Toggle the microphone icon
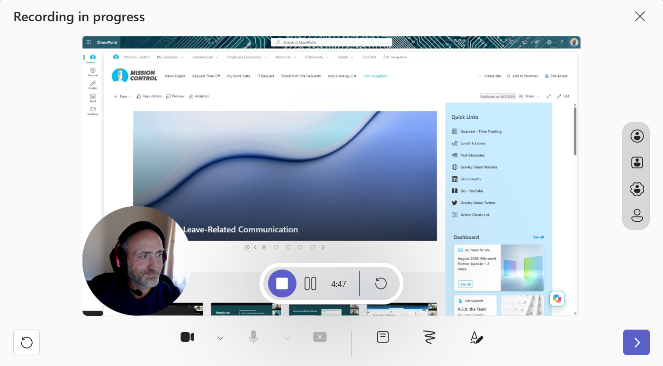Image resolution: width=663 pixels, height=366 pixels. 253,337
